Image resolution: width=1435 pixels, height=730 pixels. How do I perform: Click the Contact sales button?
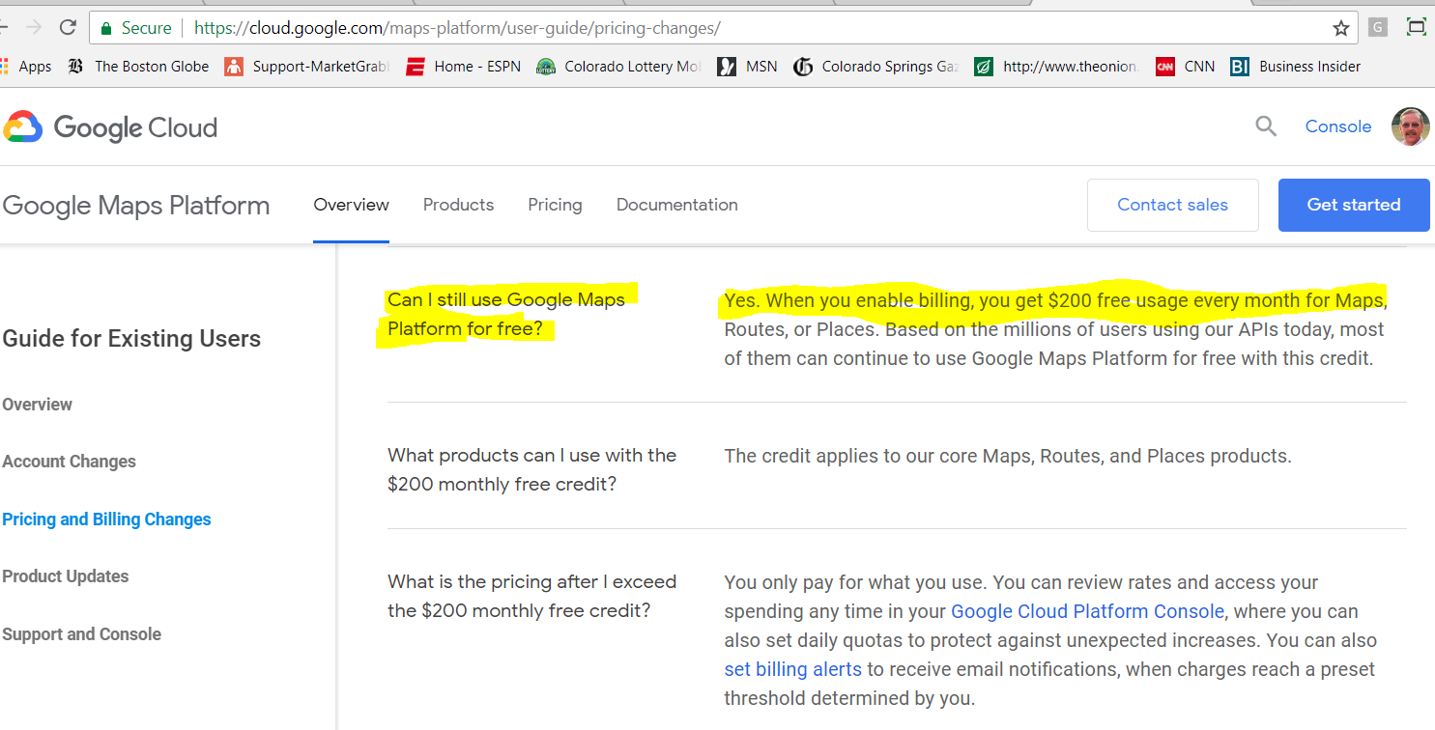[1173, 205]
